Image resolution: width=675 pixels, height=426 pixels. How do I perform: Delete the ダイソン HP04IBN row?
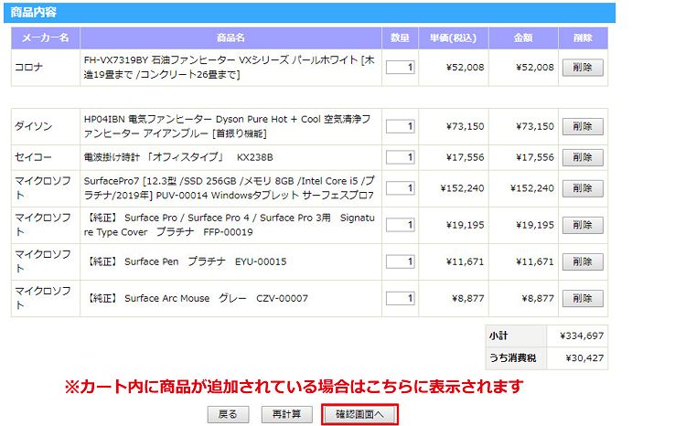pyautogui.click(x=583, y=126)
